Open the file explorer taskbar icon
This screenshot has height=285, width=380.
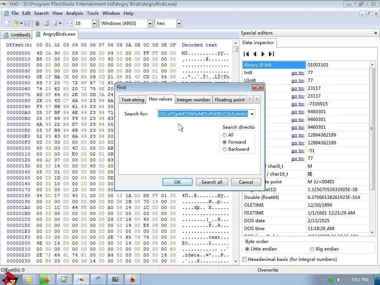[29, 280]
